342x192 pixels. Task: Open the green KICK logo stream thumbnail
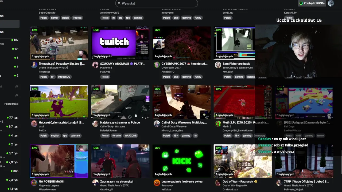click(181, 161)
